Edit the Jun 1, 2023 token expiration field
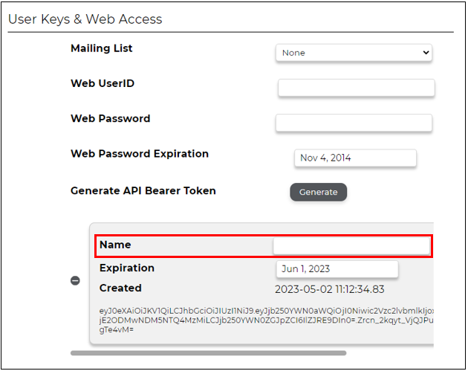This screenshot has width=468, height=371. 337,269
